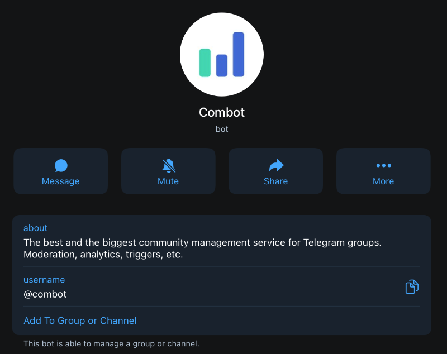Select the @combot username text
The height and width of the screenshot is (354, 447).
(45, 294)
